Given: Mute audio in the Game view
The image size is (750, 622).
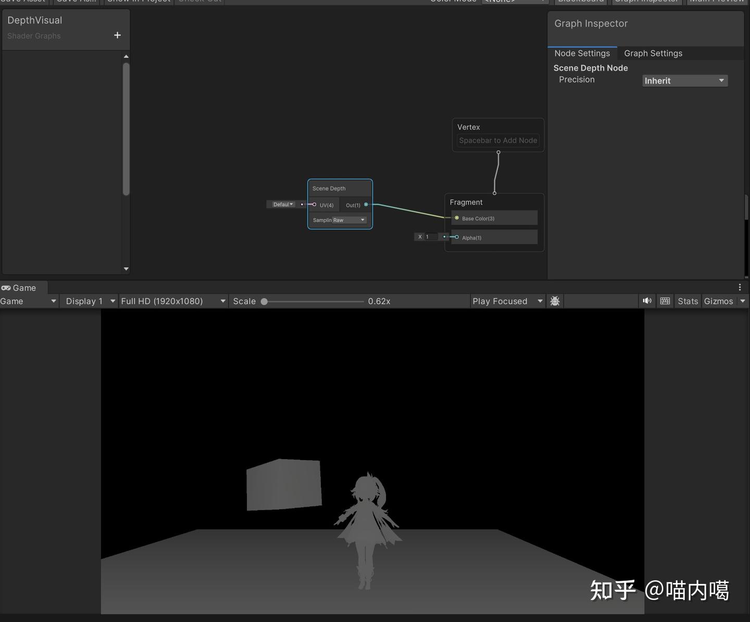Looking at the screenshot, I should point(647,301).
